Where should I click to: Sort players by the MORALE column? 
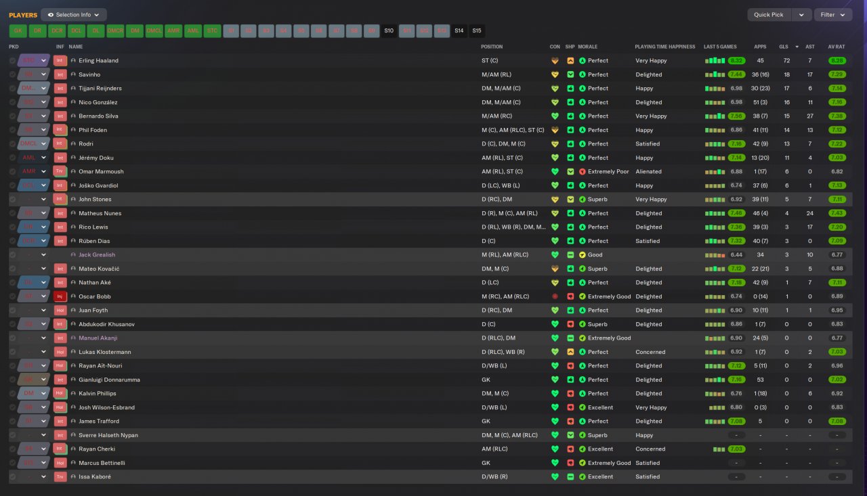[589, 47]
